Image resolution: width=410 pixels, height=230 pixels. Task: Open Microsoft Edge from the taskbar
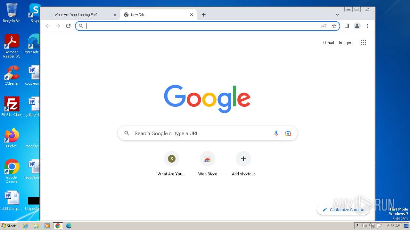(x=69, y=226)
